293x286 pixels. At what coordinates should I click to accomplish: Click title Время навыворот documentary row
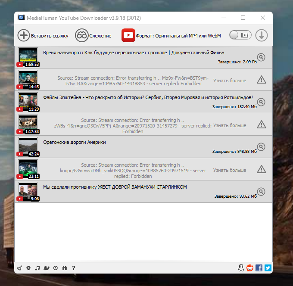(x=134, y=53)
